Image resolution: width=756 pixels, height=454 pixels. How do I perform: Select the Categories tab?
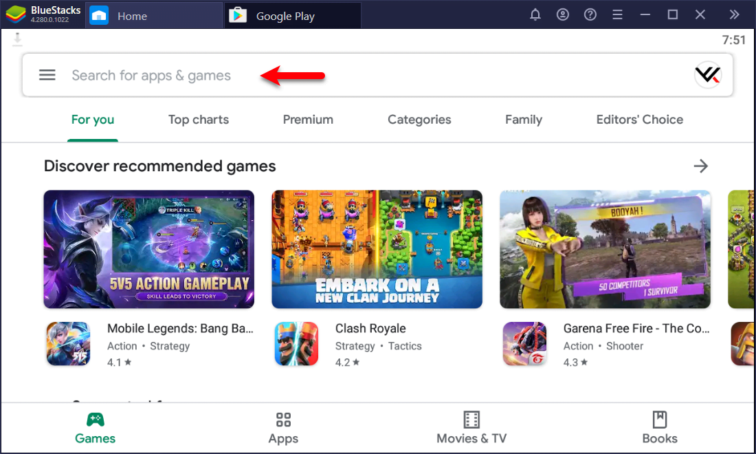[x=419, y=120]
